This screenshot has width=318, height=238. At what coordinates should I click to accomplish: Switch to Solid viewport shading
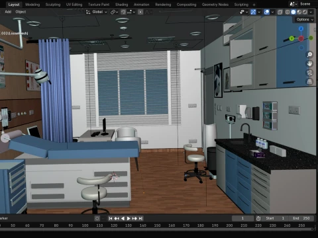click(x=293, y=12)
